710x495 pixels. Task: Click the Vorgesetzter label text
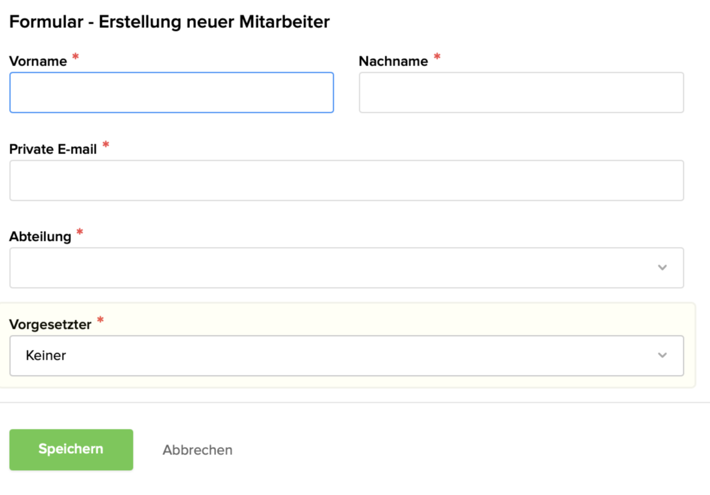50,325
